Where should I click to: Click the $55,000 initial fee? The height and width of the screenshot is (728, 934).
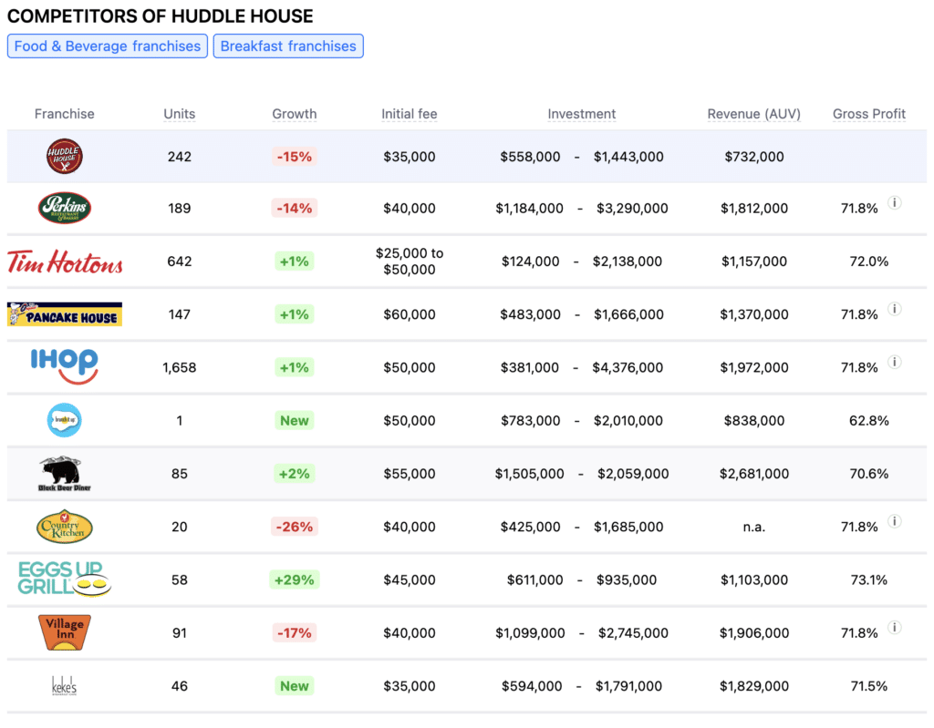pos(410,474)
